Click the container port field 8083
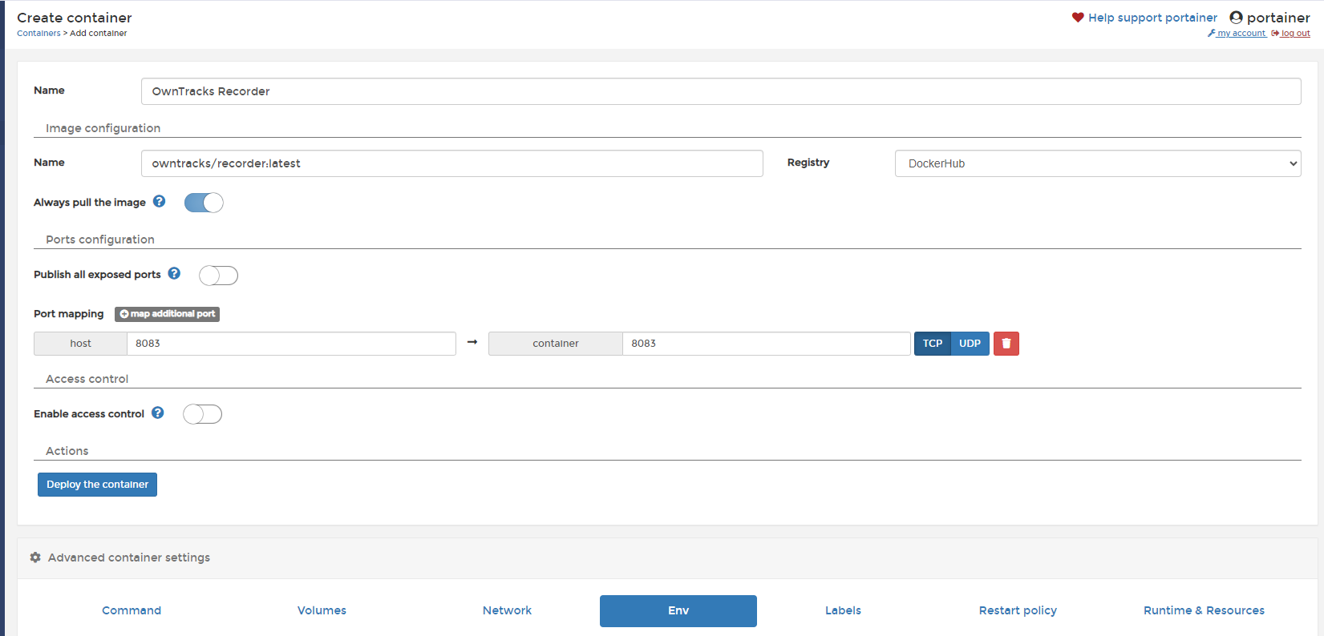This screenshot has height=636, width=1324. pyautogui.click(x=766, y=344)
